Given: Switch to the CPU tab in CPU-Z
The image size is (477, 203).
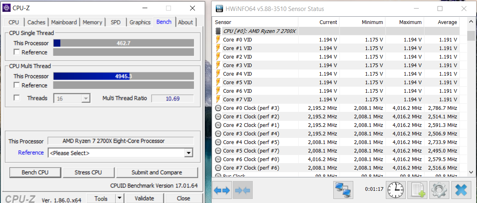Looking at the screenshot, I should (x=14, y=22).
